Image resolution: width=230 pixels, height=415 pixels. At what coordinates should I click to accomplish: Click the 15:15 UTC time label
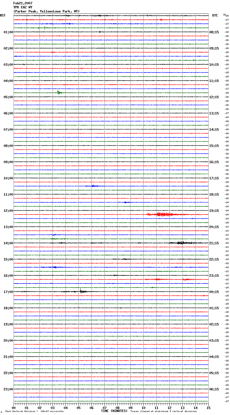click(214, 146)
